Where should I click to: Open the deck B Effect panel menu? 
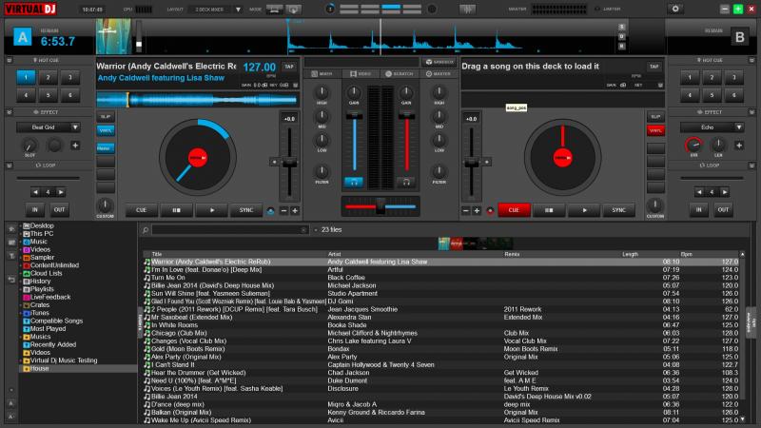pyautogui.click(x=751, y=112)
